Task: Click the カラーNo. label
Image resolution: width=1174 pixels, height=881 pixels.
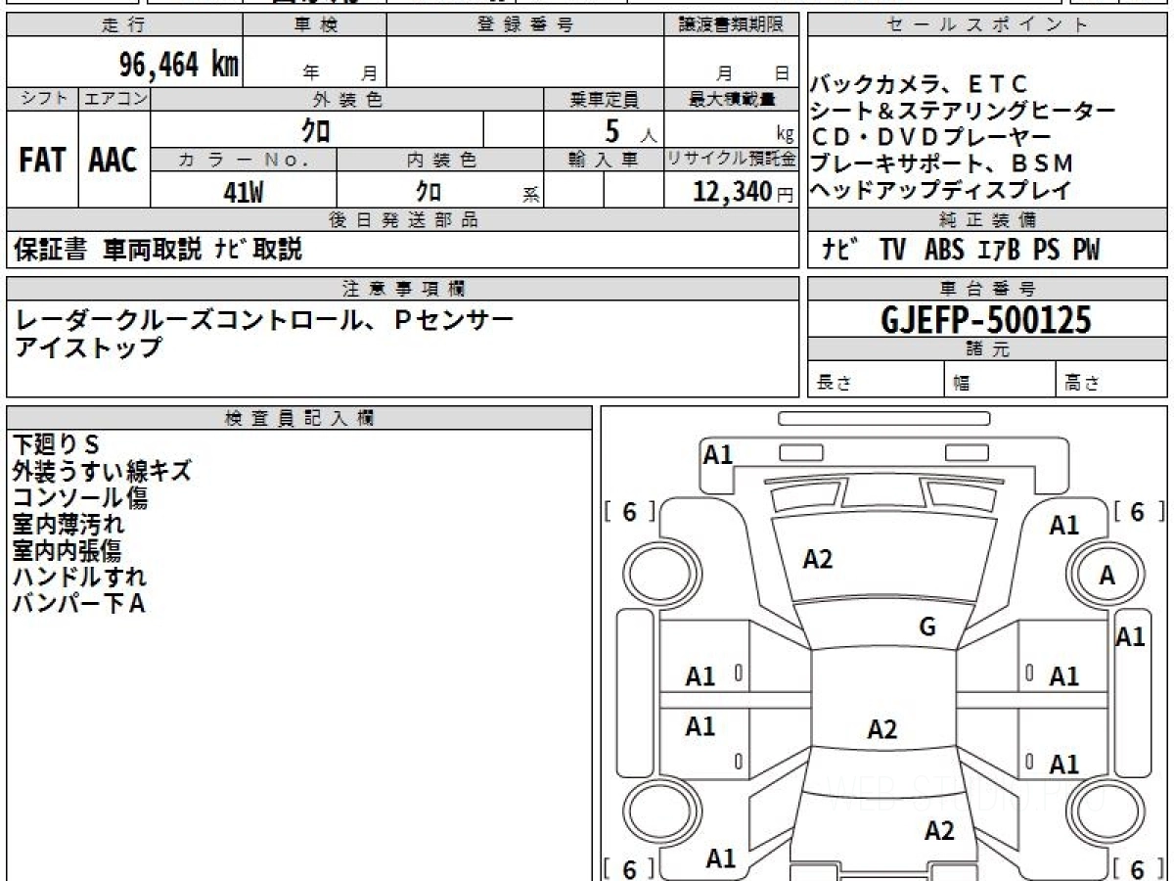Action: click(244, 160)
